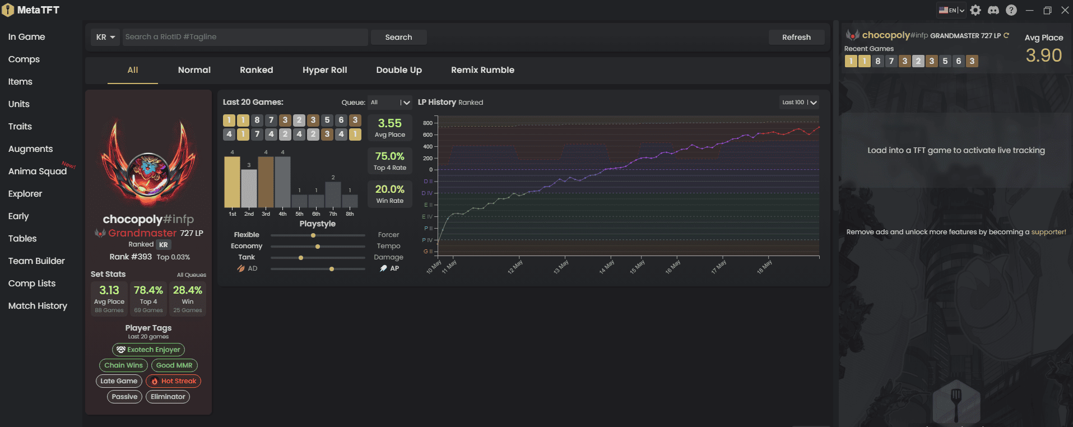The height and width of the screenshot is (427, 1073).
Task: Switch to the Double Up tab
Action: (x=399, y=70)
